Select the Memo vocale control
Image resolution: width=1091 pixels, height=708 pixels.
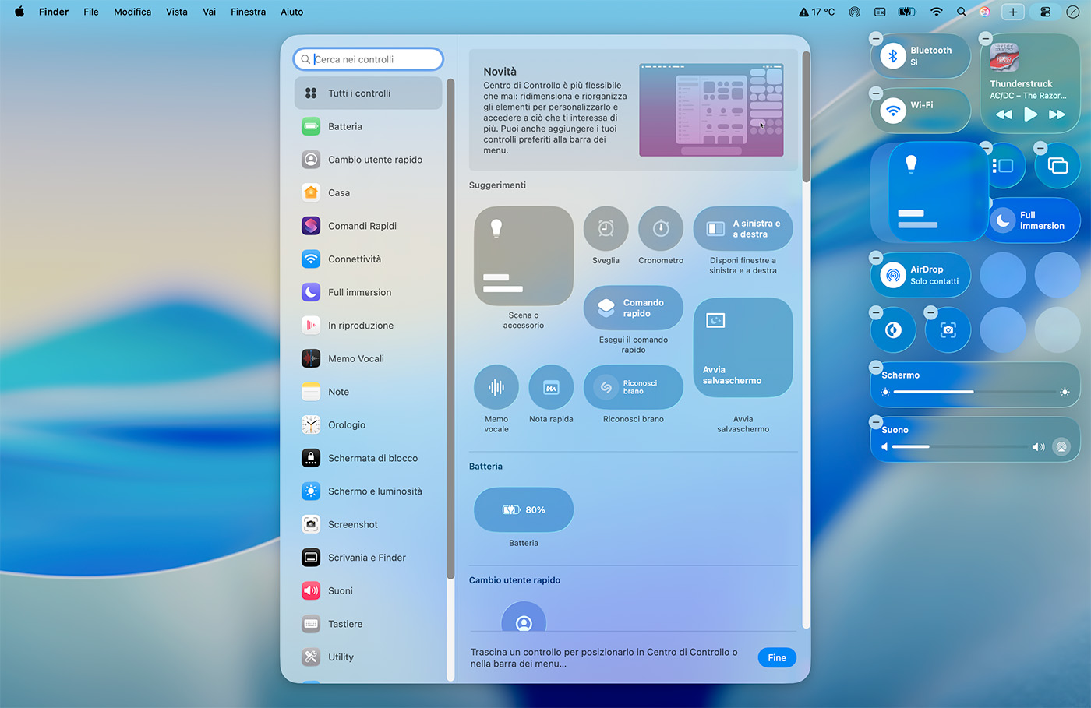coord(496,386)
